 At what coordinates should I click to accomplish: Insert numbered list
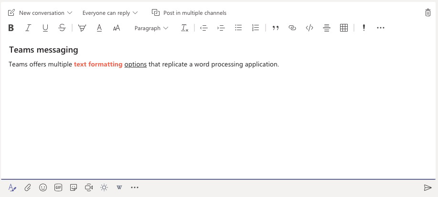(256, 27)
